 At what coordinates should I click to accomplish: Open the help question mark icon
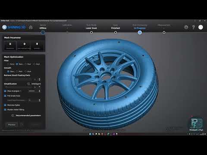click(194, 27)
